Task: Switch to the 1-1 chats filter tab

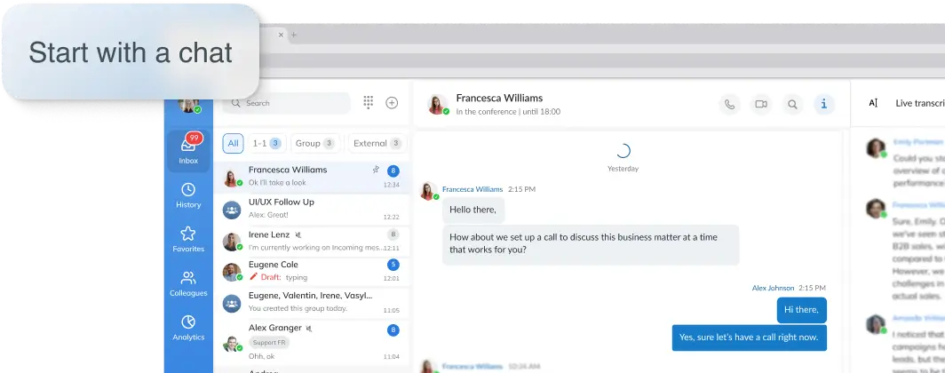Action: tap(266, 143)
